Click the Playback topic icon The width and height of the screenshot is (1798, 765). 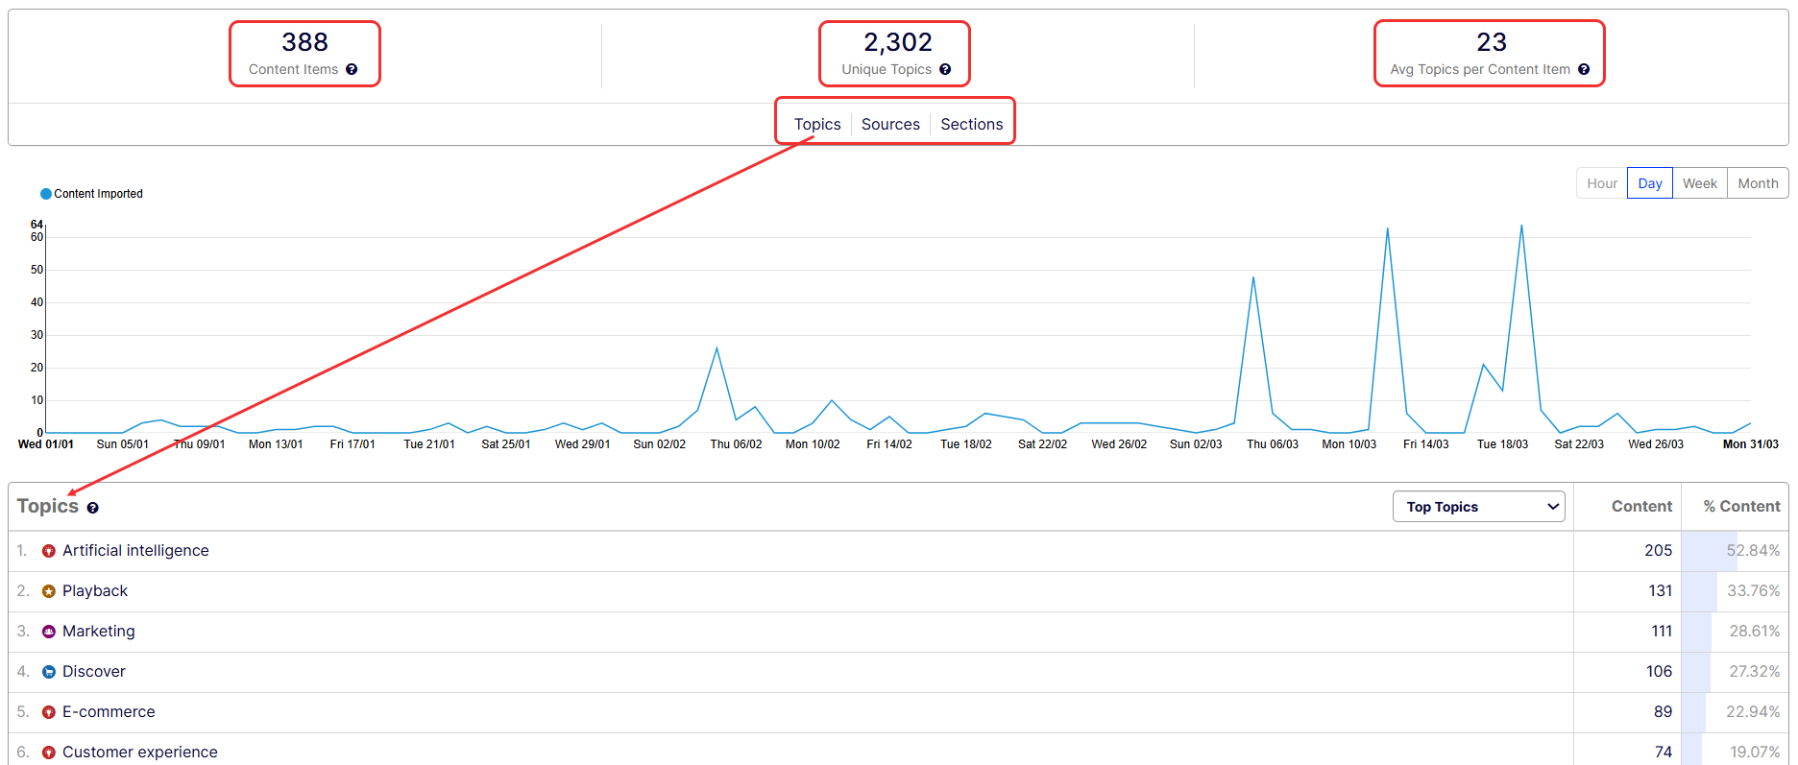point(49,591)
